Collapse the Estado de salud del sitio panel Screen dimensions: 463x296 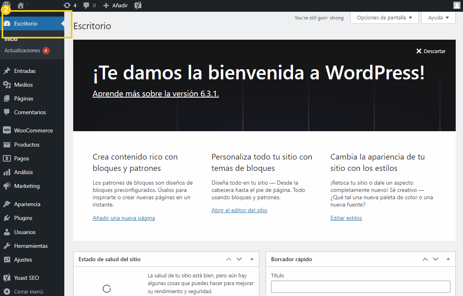coord(252,259)
